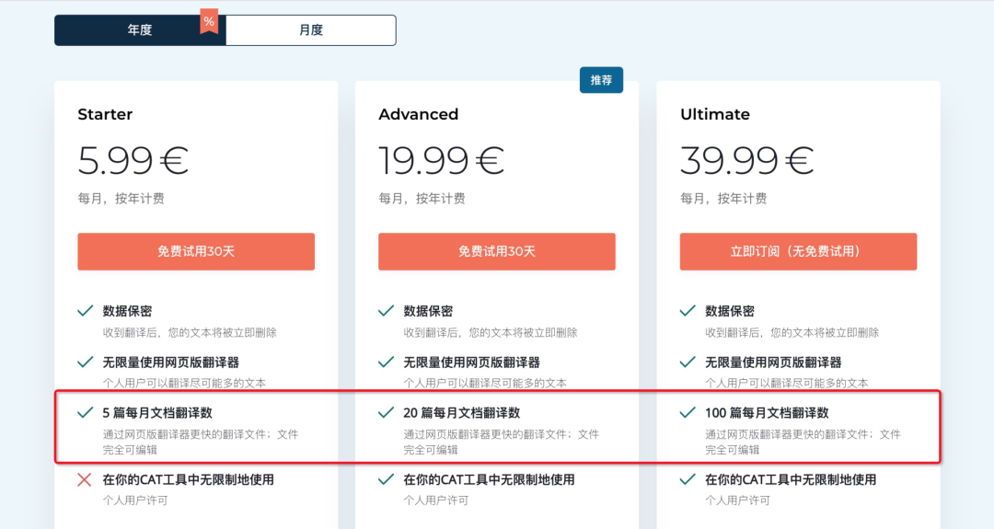The width and height of the screenshot is (994, 529).
Task: Click Starter's 在你的CAT工具中无限制地使用 text
Action: tap(189, 479)
